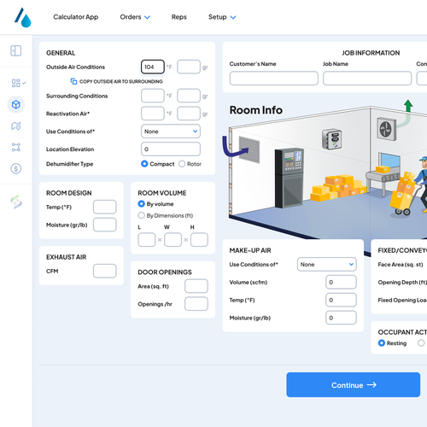Click the Continue button

[354, 385]
